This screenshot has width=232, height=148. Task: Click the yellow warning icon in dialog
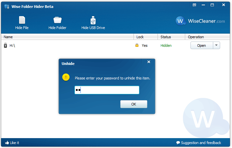66,77
